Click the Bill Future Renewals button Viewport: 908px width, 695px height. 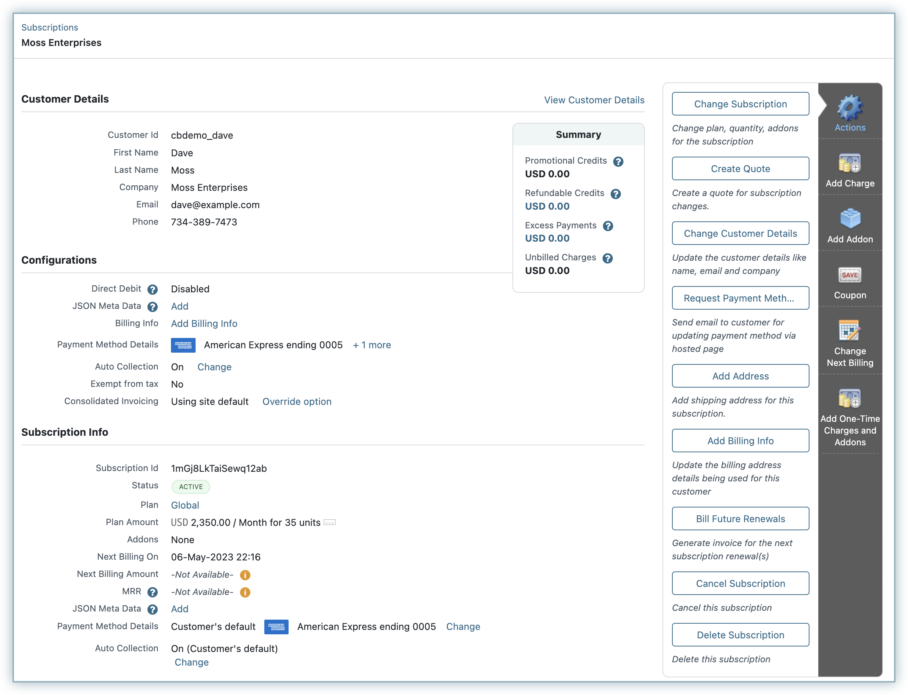(740, 519)
